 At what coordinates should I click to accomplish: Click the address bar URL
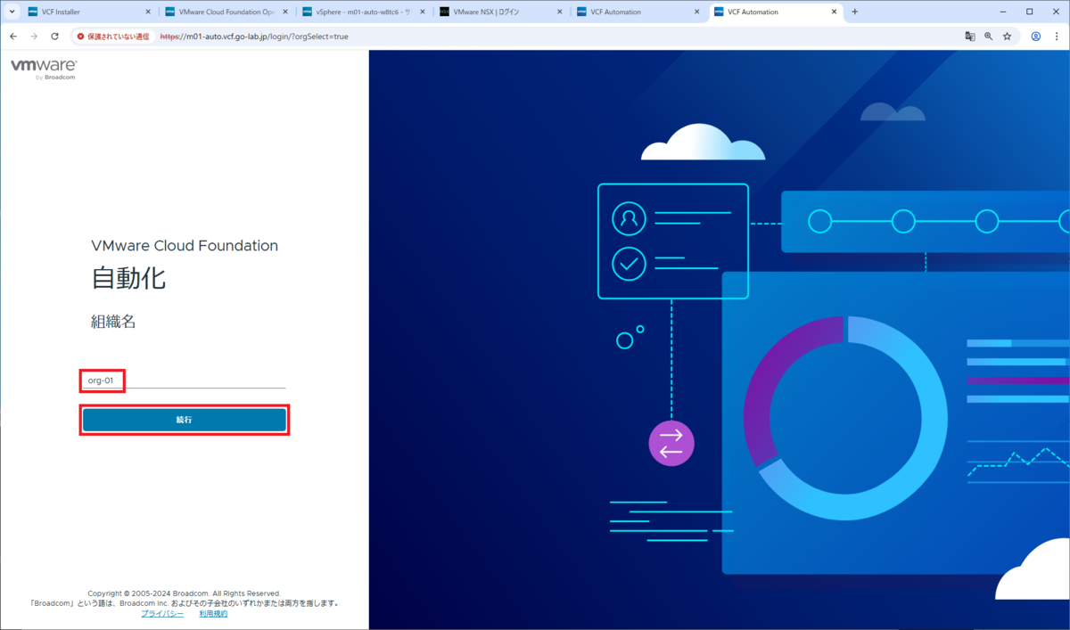click(x=254, y=37)
